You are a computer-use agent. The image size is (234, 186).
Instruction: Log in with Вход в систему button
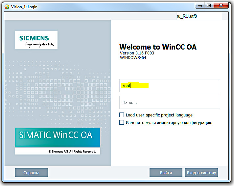(201, 173)
